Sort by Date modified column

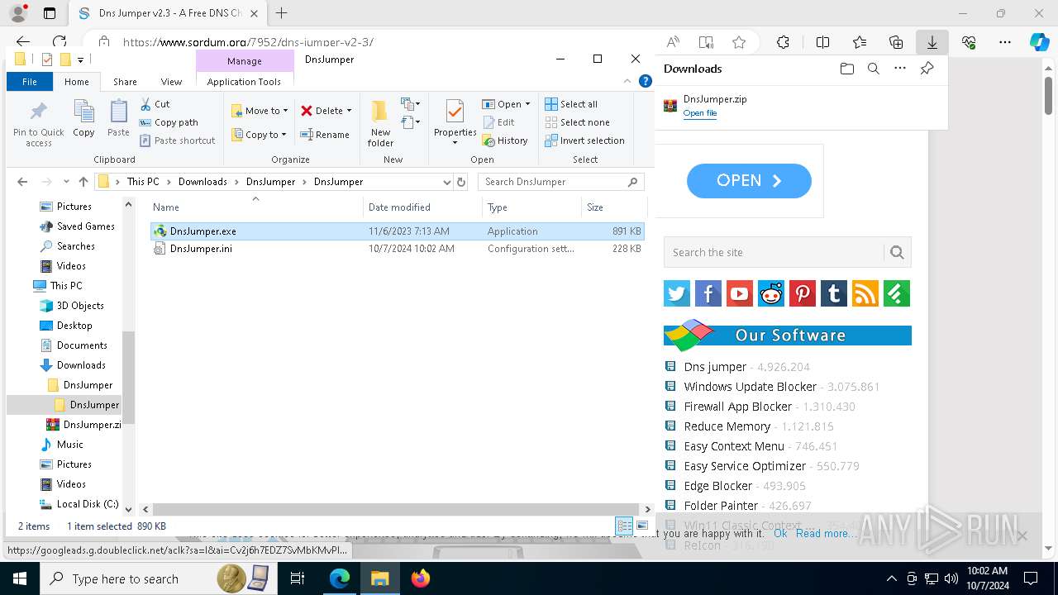[x=422, y=207]
